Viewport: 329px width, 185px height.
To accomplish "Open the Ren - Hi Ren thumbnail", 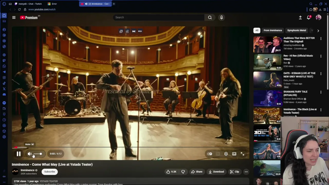I will click(x=268, y=62).
